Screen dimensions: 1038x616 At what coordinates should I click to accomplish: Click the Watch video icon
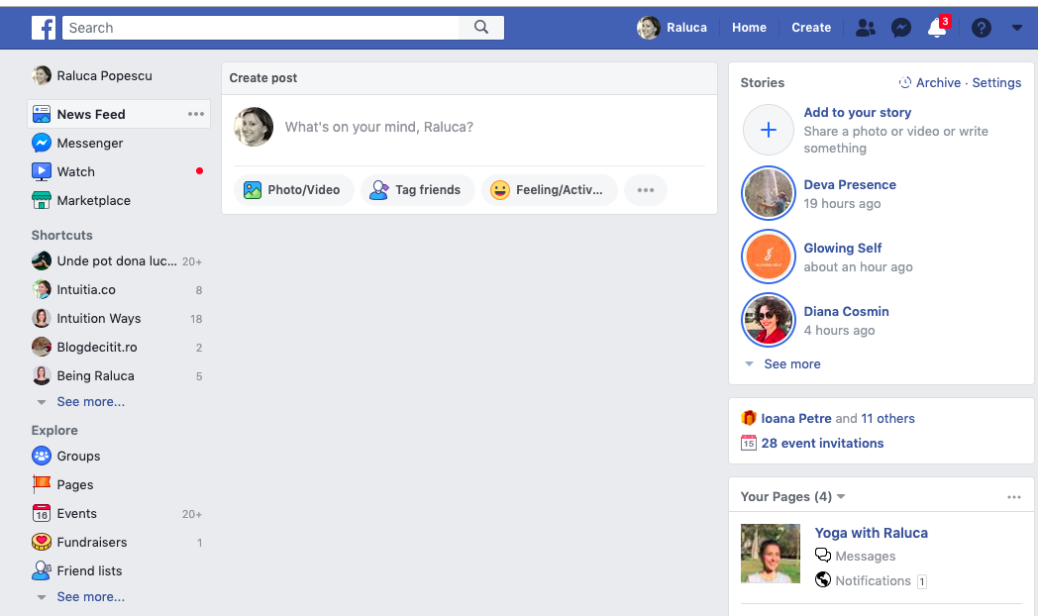(x=41, y=171)
